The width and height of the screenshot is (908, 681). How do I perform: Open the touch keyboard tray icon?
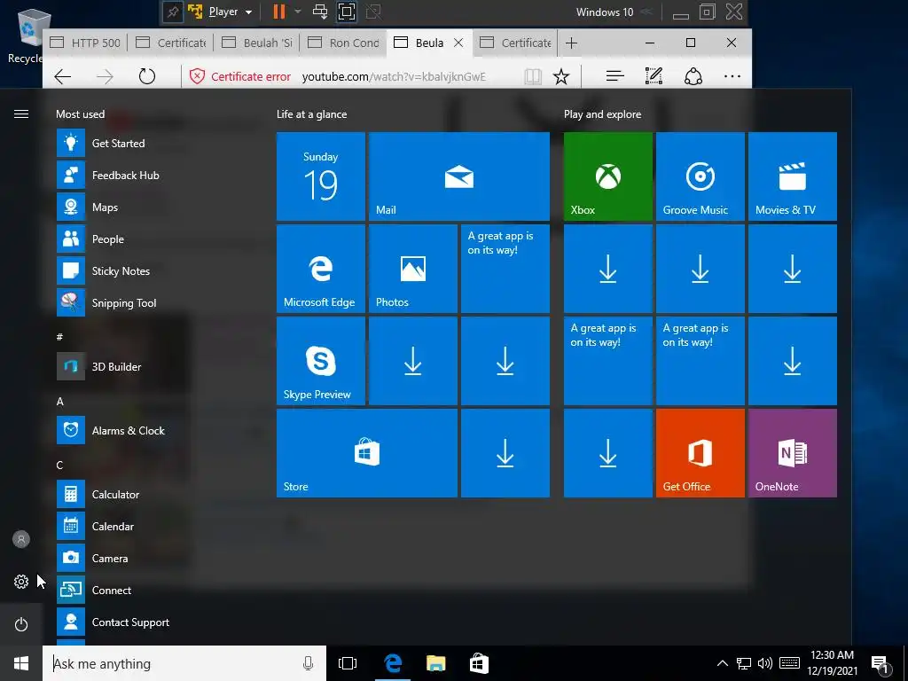pos(789,663)
